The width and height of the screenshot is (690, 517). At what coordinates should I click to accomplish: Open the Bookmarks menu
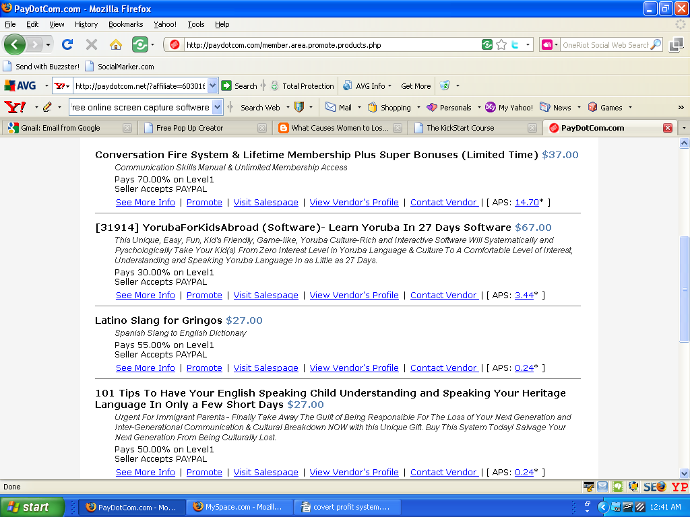[125, 24]
